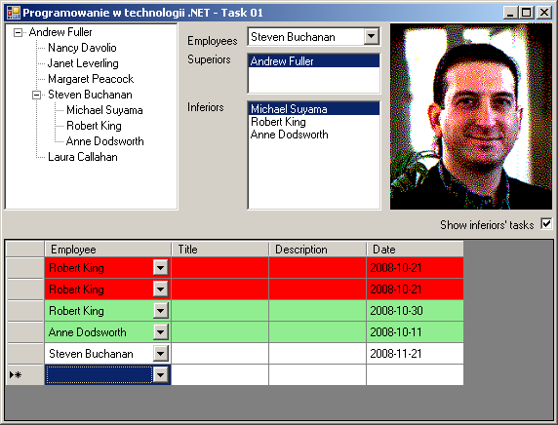This screenshot has width=558, height=425.
Task: Collapse the Andrew Fuller tree node
Action: coord(18,33)
